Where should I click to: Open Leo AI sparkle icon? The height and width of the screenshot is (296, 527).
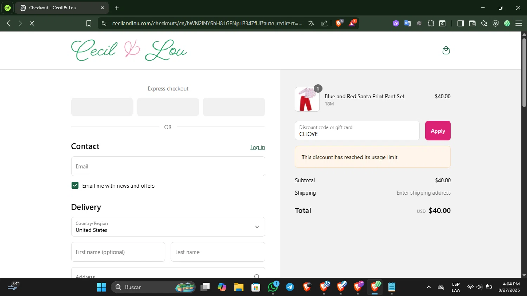pyautogui.click(x=484, y=24)
